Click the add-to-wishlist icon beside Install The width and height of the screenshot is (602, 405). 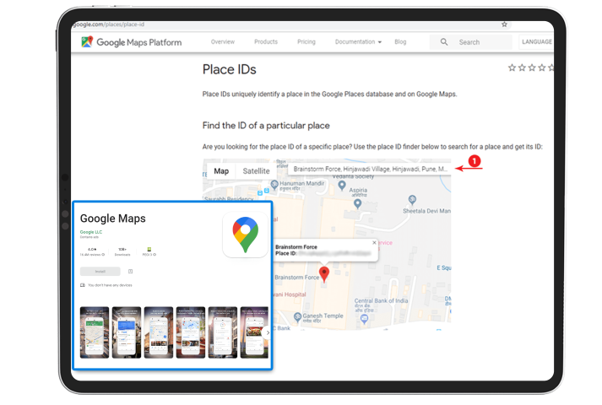[131, 272]
